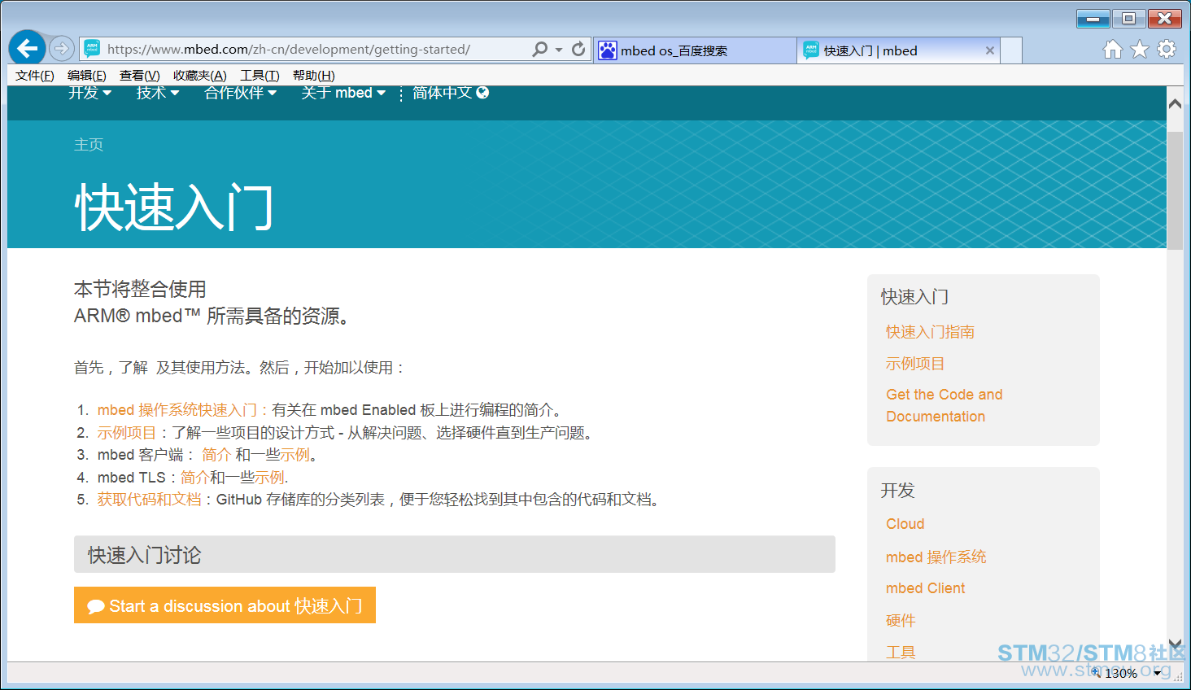
Task: Maximize the browser window
Action: tap(1128, 18)
